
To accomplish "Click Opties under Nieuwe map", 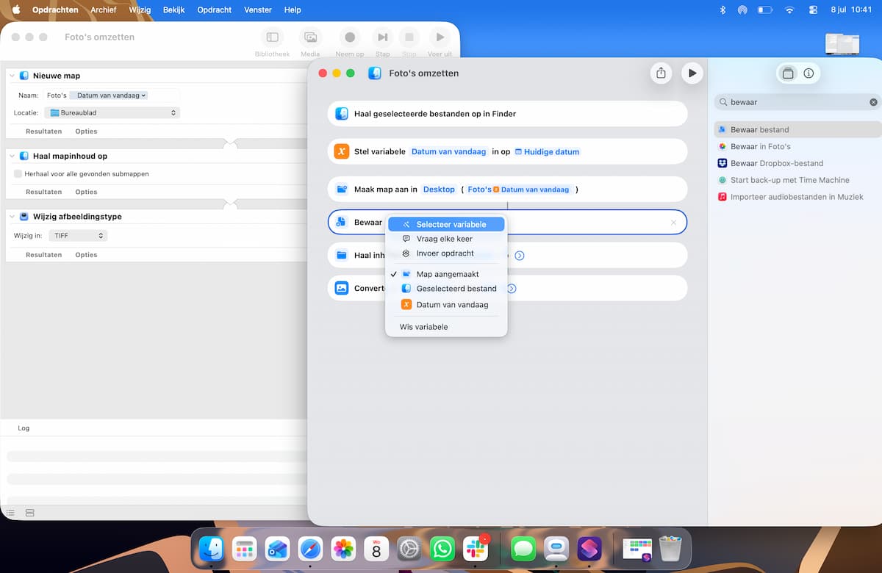I will pyautogui.click(x=86, y=131).
